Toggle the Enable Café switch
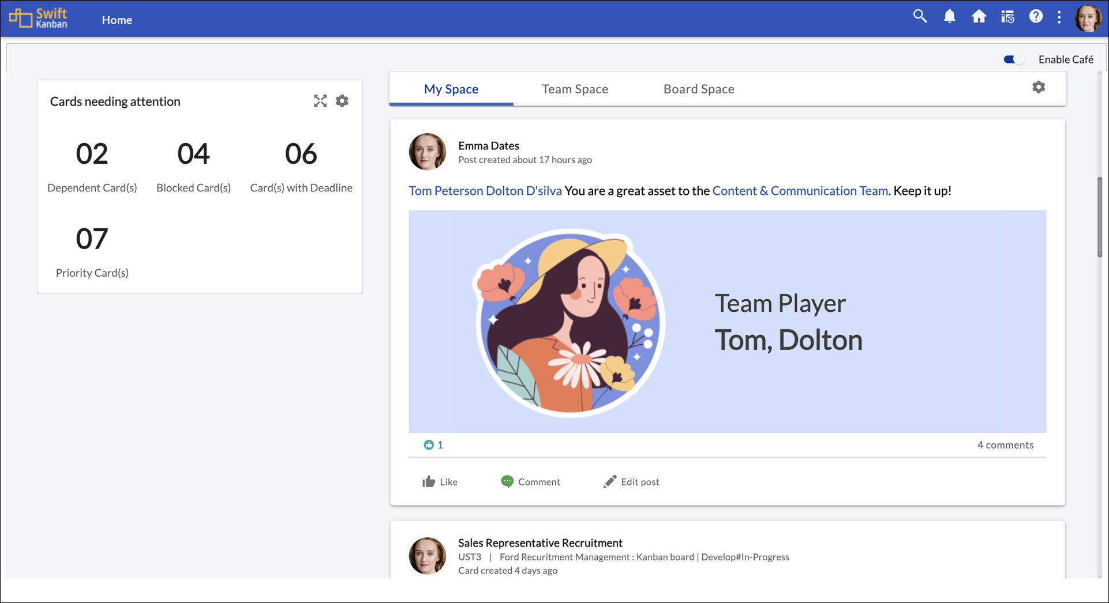 point(1013,59)
